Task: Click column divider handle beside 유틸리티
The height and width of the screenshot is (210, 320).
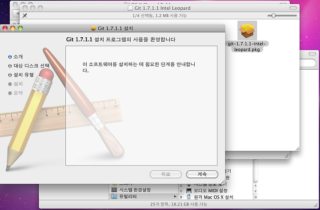Action: pos(181,197)
